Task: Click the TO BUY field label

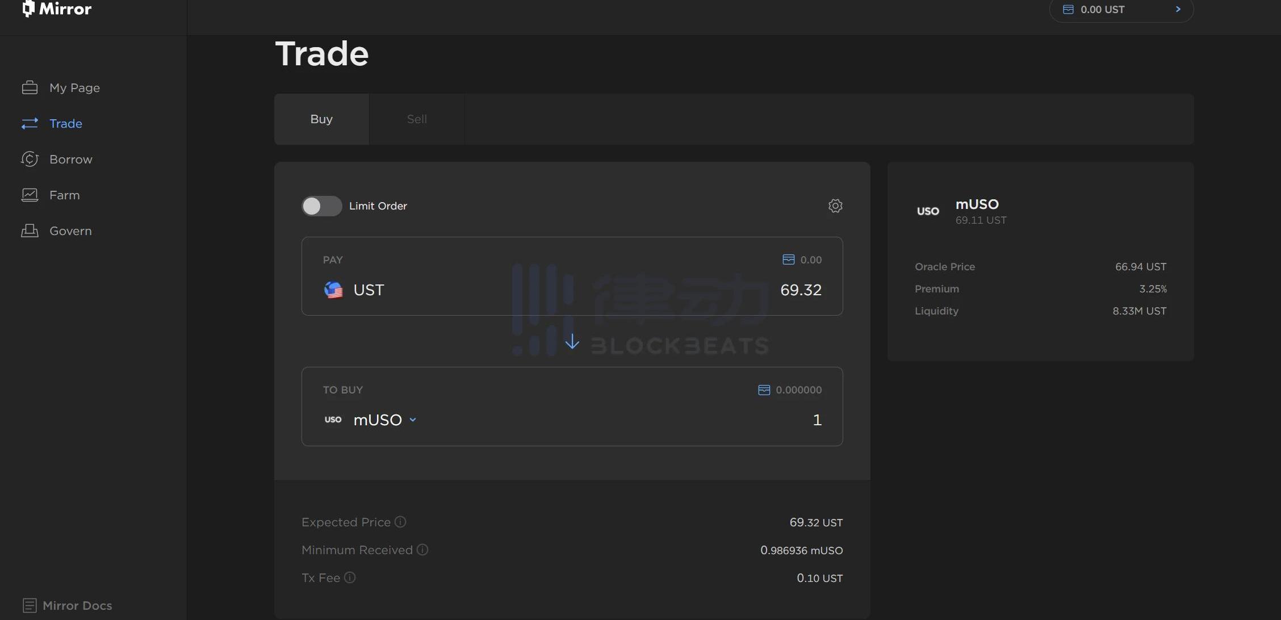Action: click(x=342, y=389)
